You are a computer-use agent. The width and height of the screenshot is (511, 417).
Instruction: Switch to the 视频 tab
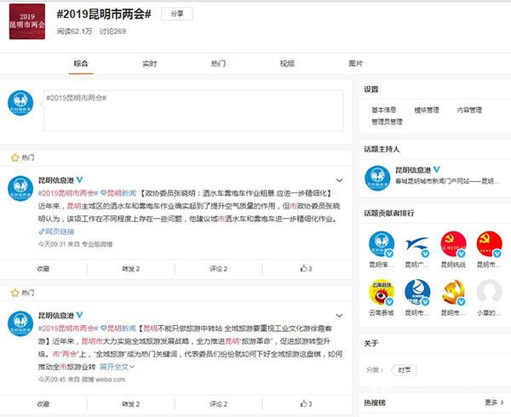pyautogui.click(x=287, y=64)
